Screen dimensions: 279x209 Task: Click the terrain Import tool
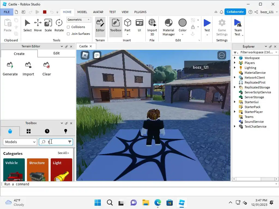coord(28,69)
